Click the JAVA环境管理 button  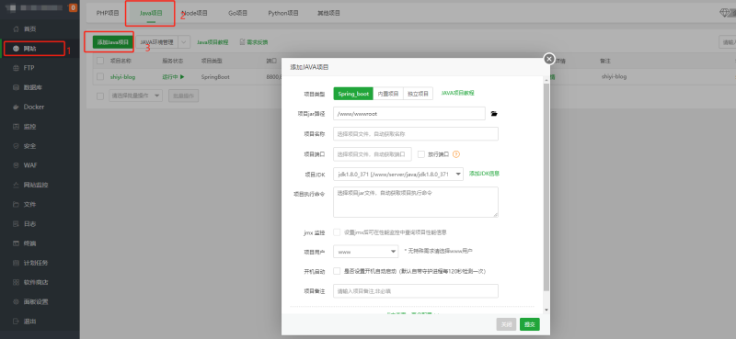pyautogui.click(x=156, y=42)
